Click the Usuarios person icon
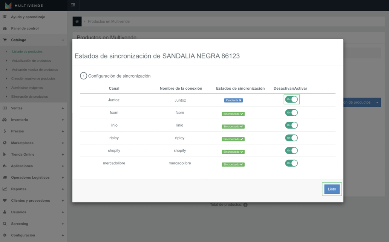This screenshot has height=242, width=389. tap(5, 212)
